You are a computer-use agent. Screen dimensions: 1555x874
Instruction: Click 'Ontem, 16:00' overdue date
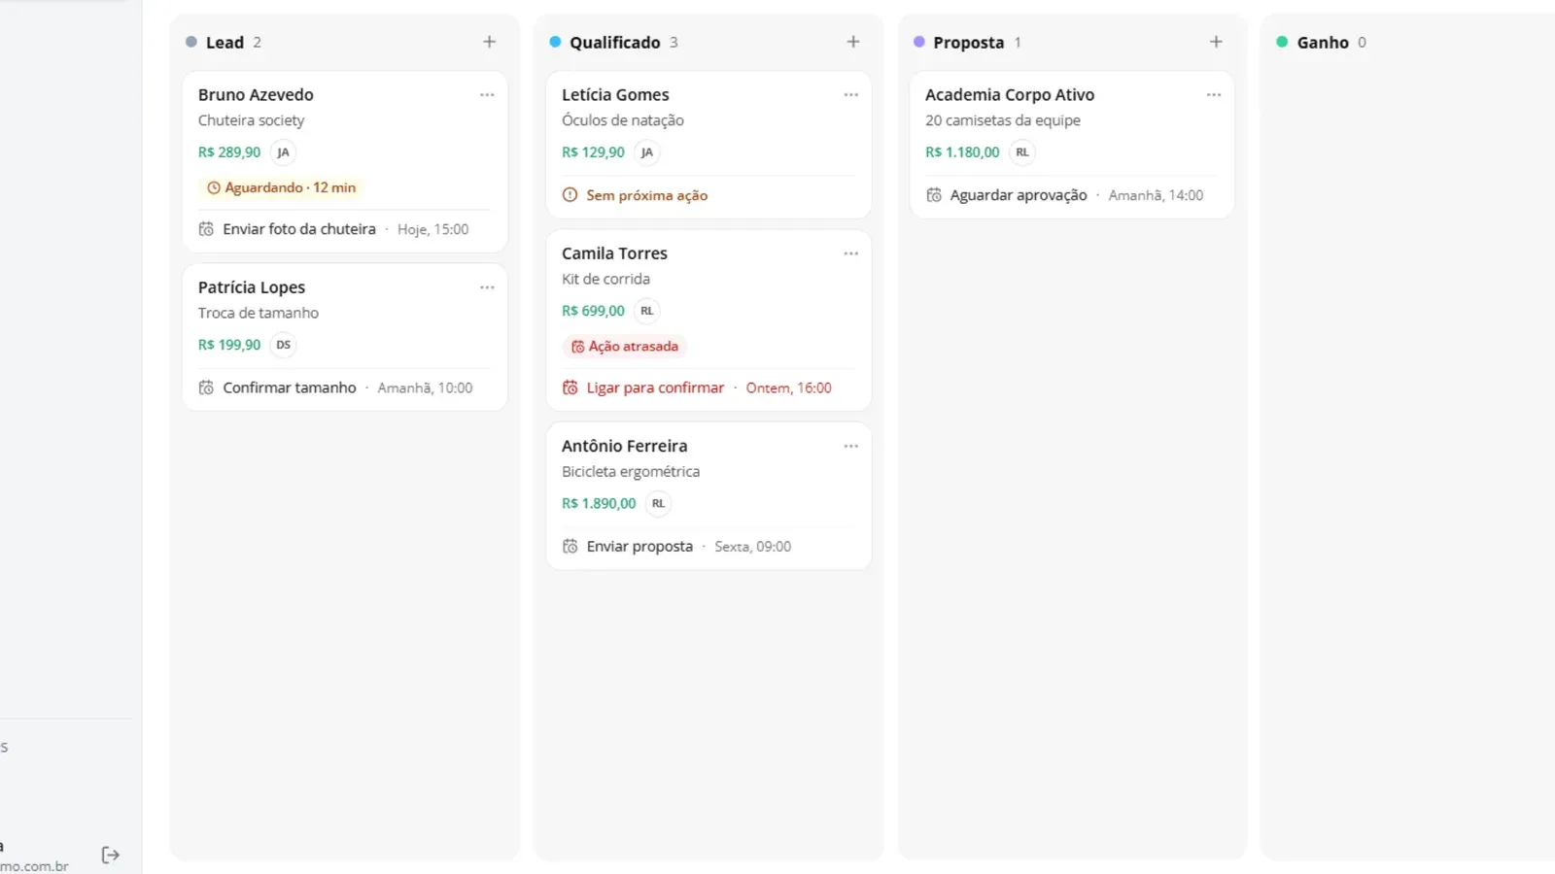(x=788, y=387)
